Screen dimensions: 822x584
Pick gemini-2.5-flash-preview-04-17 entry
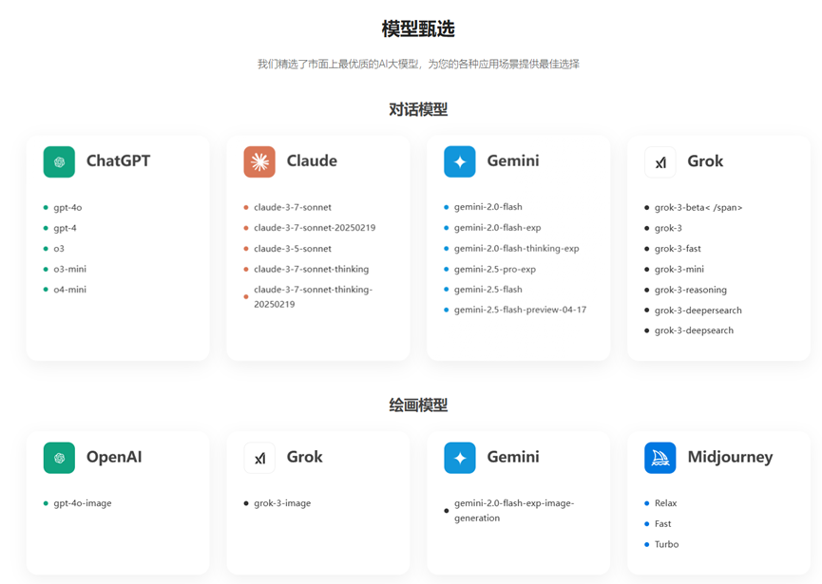pyautogui.click(x=520, y=310)
